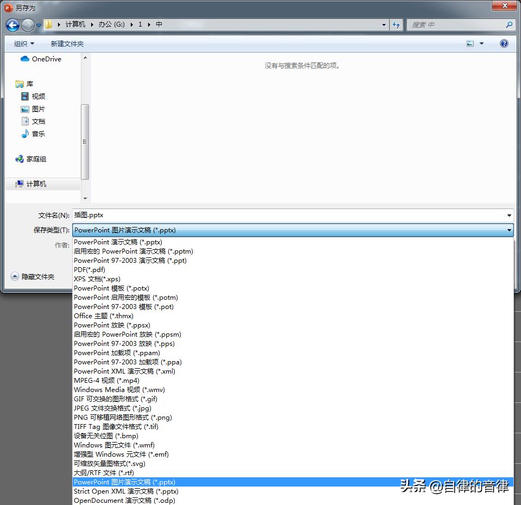Choose OpenDocument 演示文稿 (*.odp)
521x505 pixels.
pyautogui.click(x=293, y=500)
